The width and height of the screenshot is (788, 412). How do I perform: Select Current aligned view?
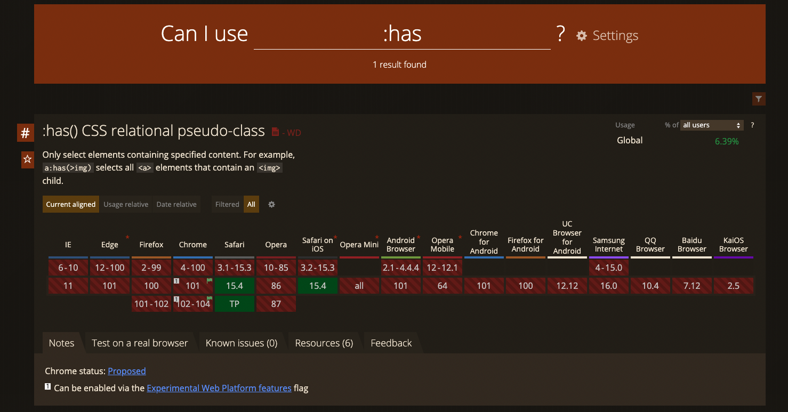[x=71, y=204]
